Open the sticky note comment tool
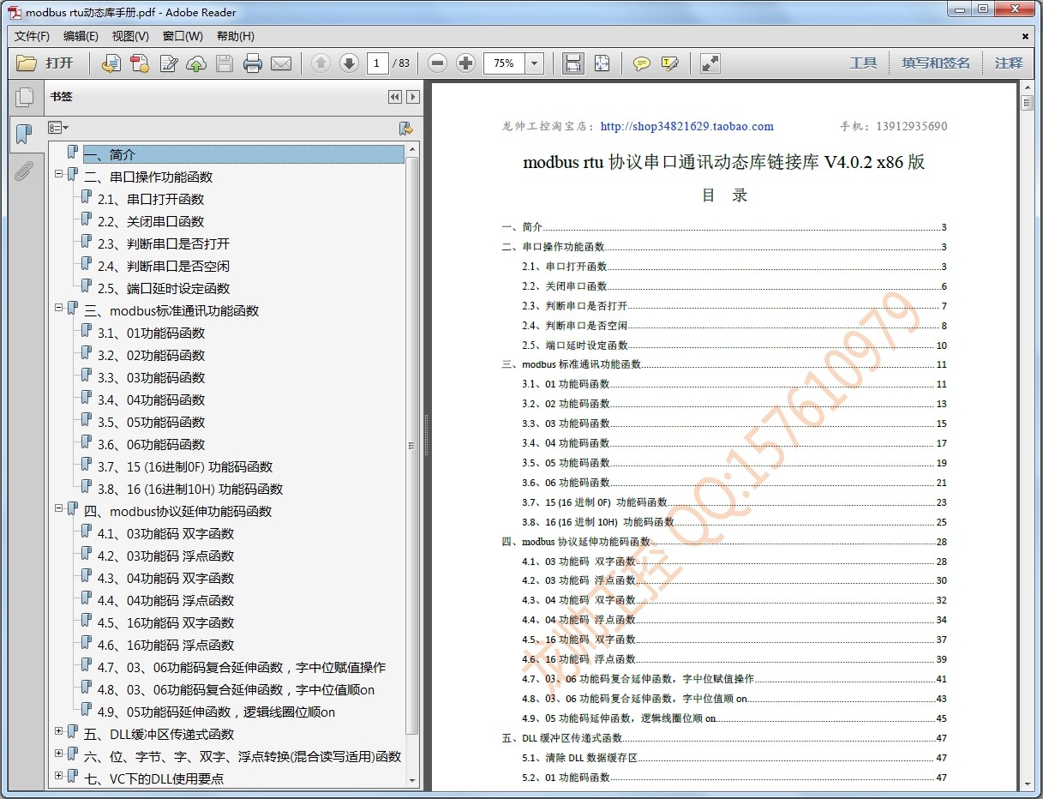 [x=641, y=63]
